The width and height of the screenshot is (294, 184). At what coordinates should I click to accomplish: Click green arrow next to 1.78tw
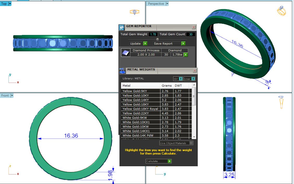(x=186, y=55)
